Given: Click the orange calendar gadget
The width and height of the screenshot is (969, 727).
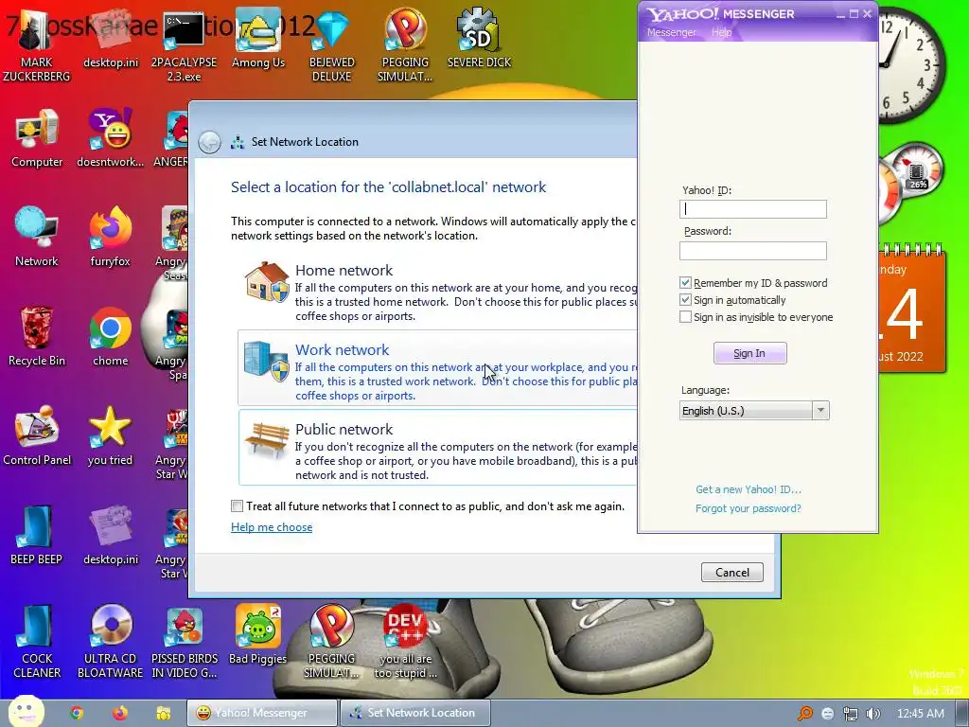Looking at the screenshot, I should 912,308.
